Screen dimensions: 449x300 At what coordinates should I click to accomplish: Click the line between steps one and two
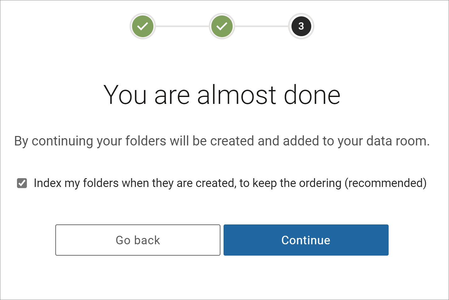182,26
